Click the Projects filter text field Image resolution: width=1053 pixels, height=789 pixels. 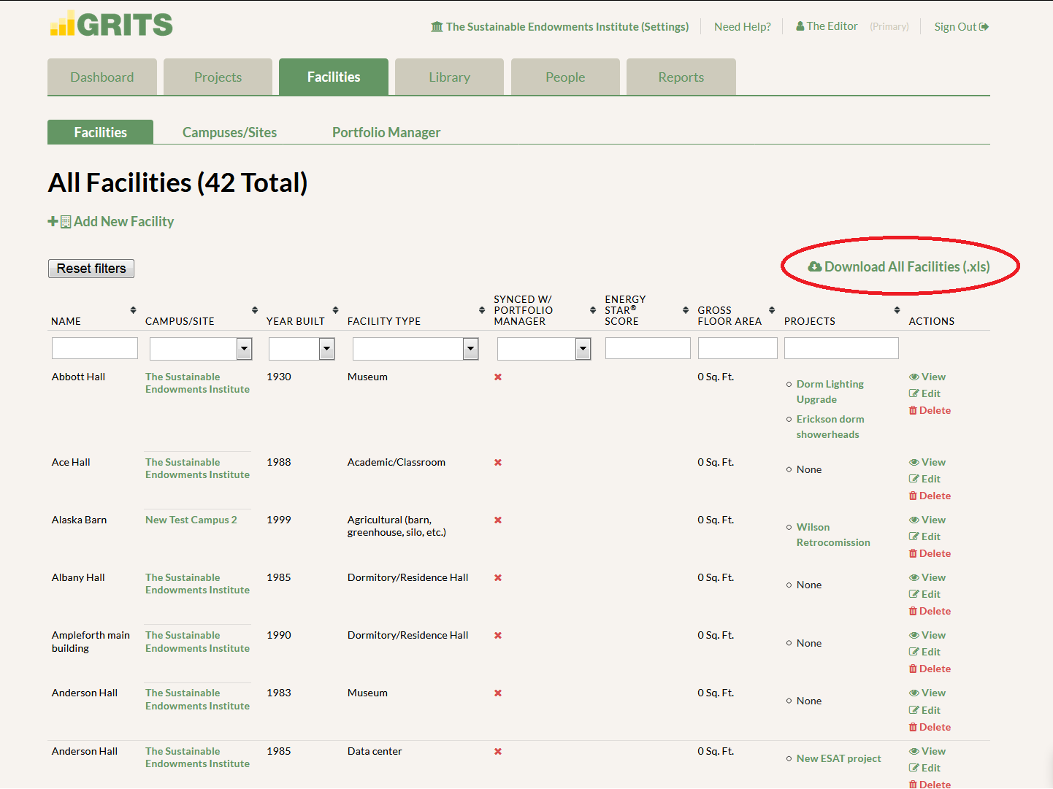841,348
